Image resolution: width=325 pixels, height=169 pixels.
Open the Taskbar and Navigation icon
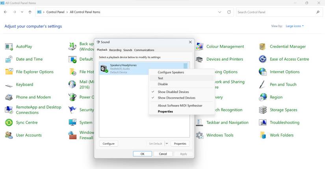tap(199, 123)
